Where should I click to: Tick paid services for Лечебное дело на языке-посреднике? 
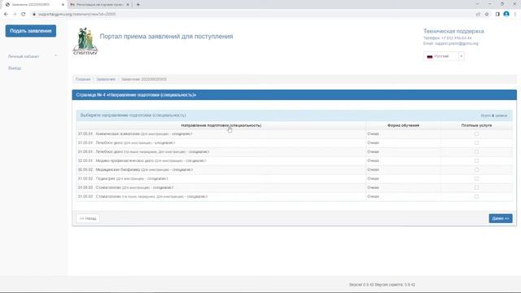[476, 152]
